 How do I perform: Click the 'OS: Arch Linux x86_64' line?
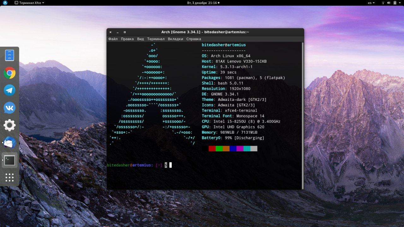(x=226, y=56)
